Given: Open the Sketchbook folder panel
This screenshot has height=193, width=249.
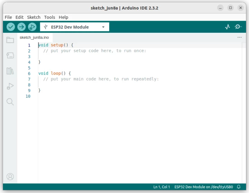Looking at the screenshot, I should [x=10, y=40].
